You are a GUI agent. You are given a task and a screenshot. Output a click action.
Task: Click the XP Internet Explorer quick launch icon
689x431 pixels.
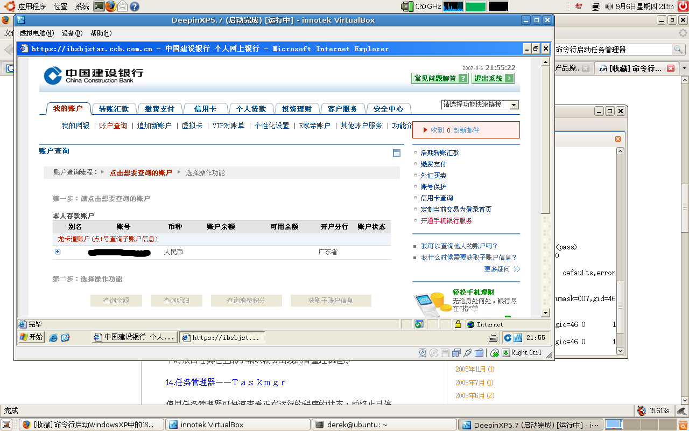53,338
